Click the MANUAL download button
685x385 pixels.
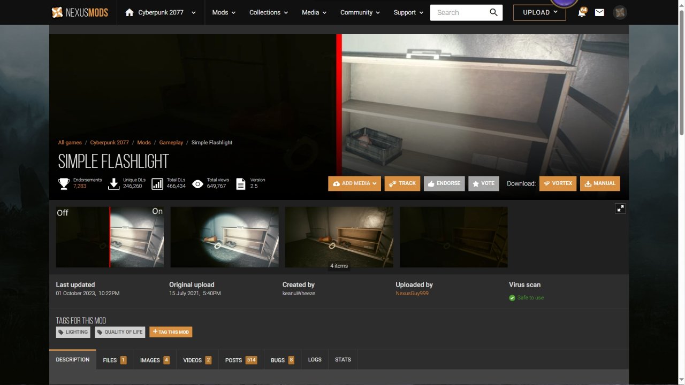[600, 183]
